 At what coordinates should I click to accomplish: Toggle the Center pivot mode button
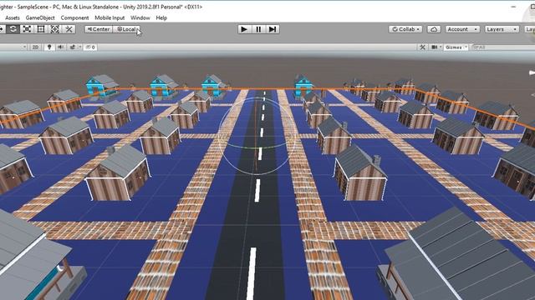click(x=99, y=29)
